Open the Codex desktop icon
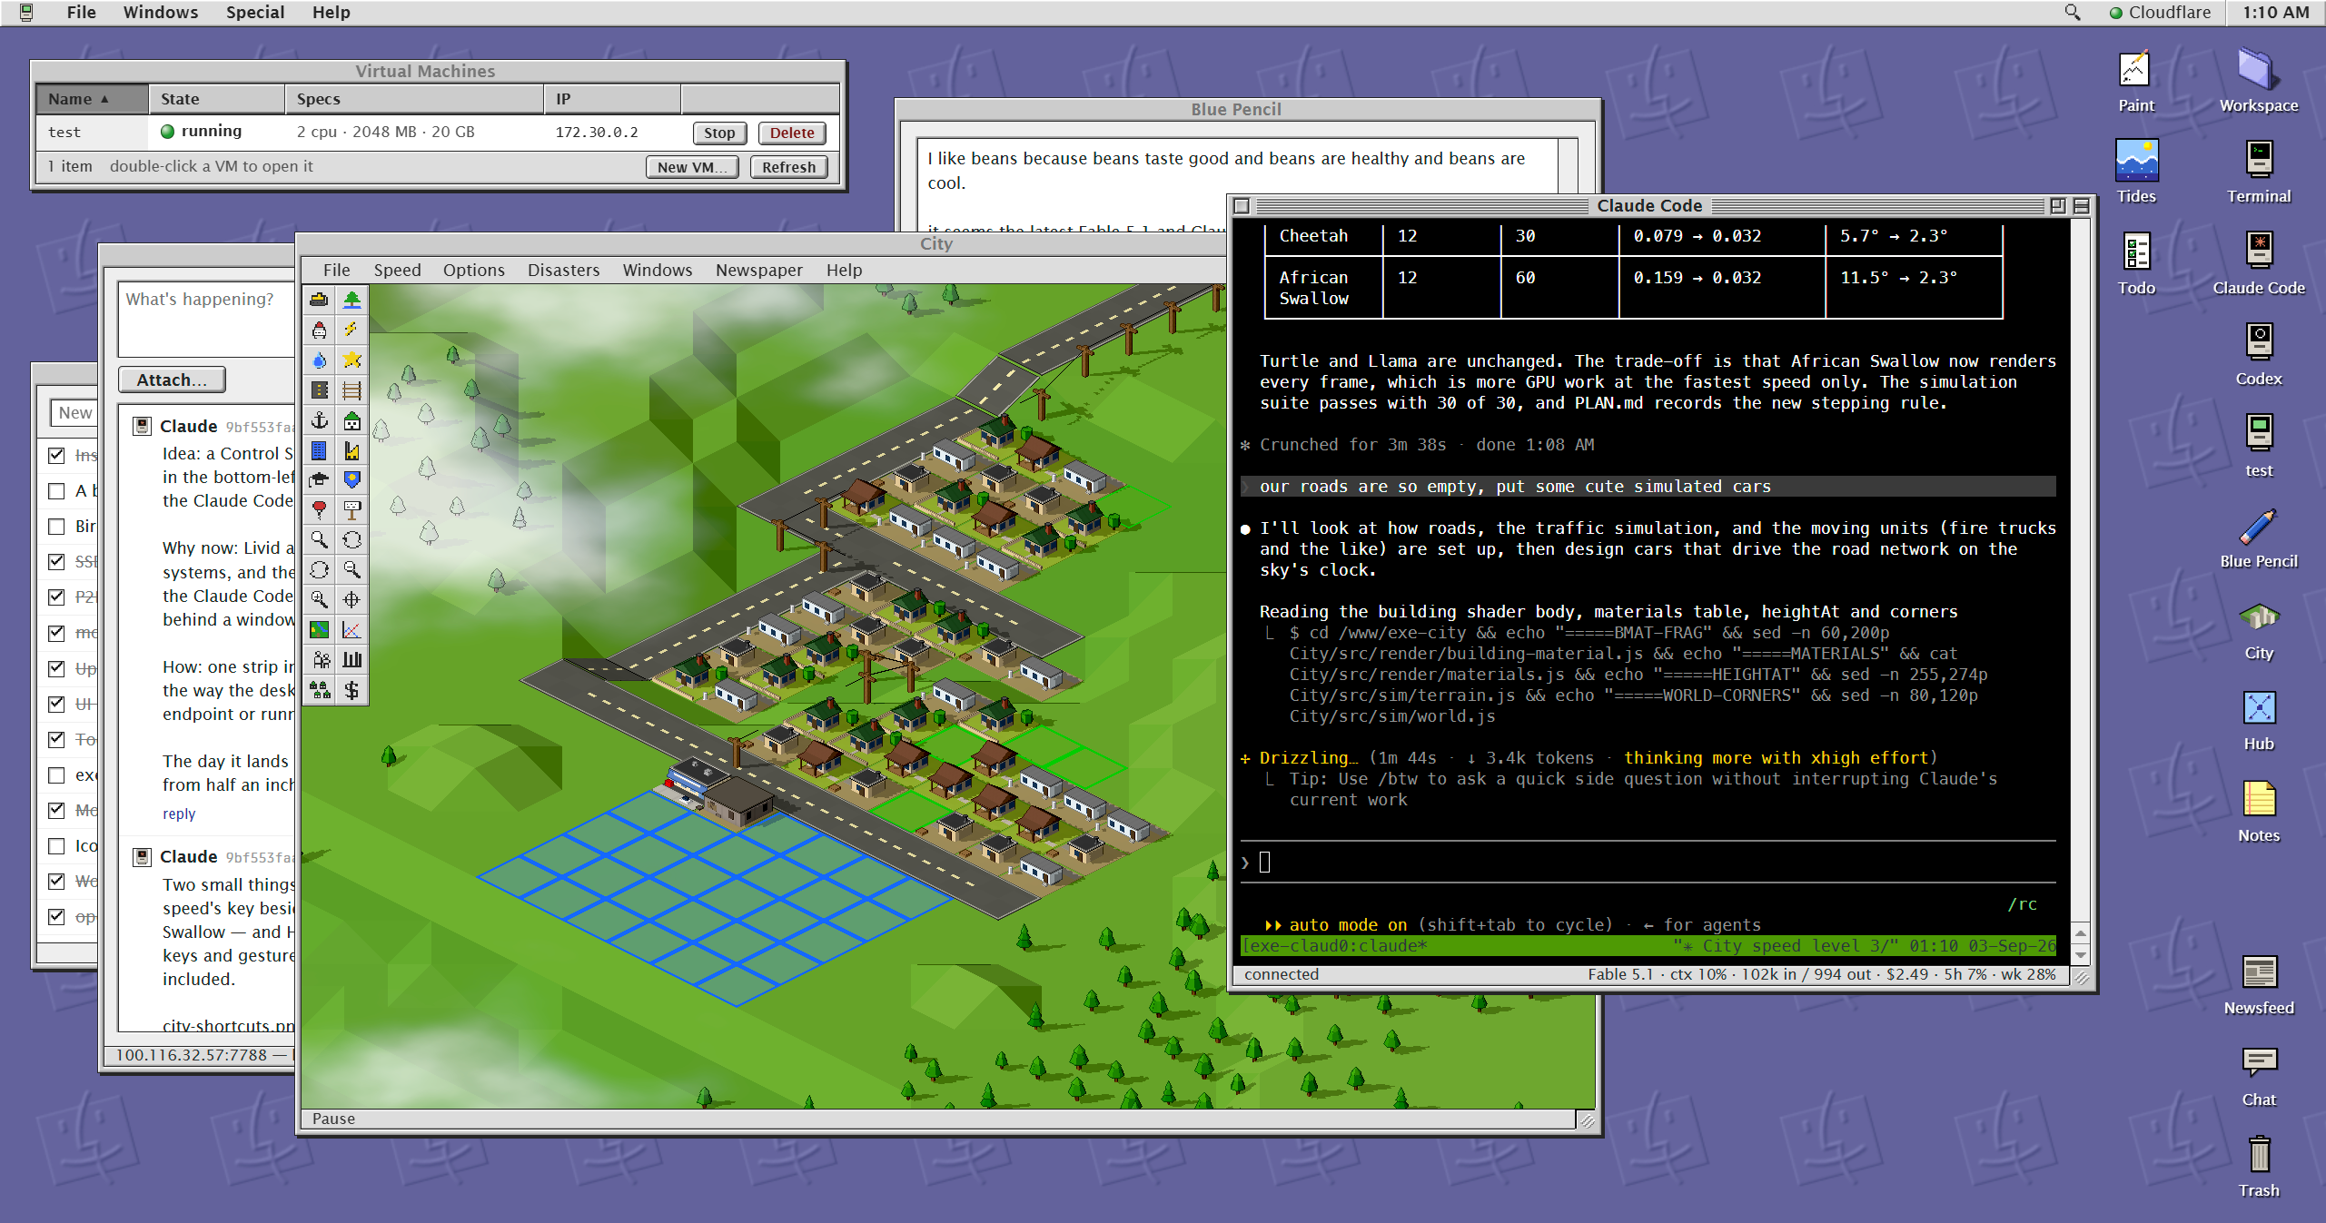This screenshot has height=1223, width=2326. click(x=2258, y=354)
